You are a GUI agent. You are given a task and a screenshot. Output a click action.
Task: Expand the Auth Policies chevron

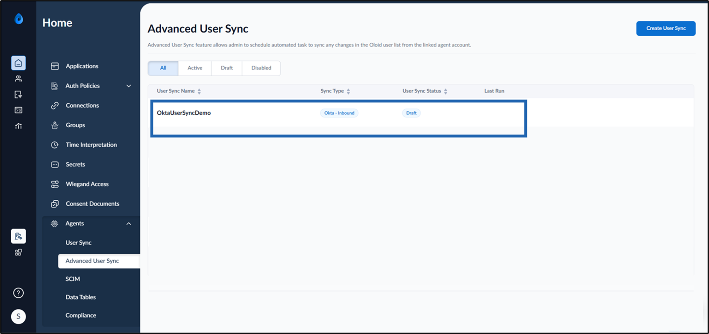[129, 86]
